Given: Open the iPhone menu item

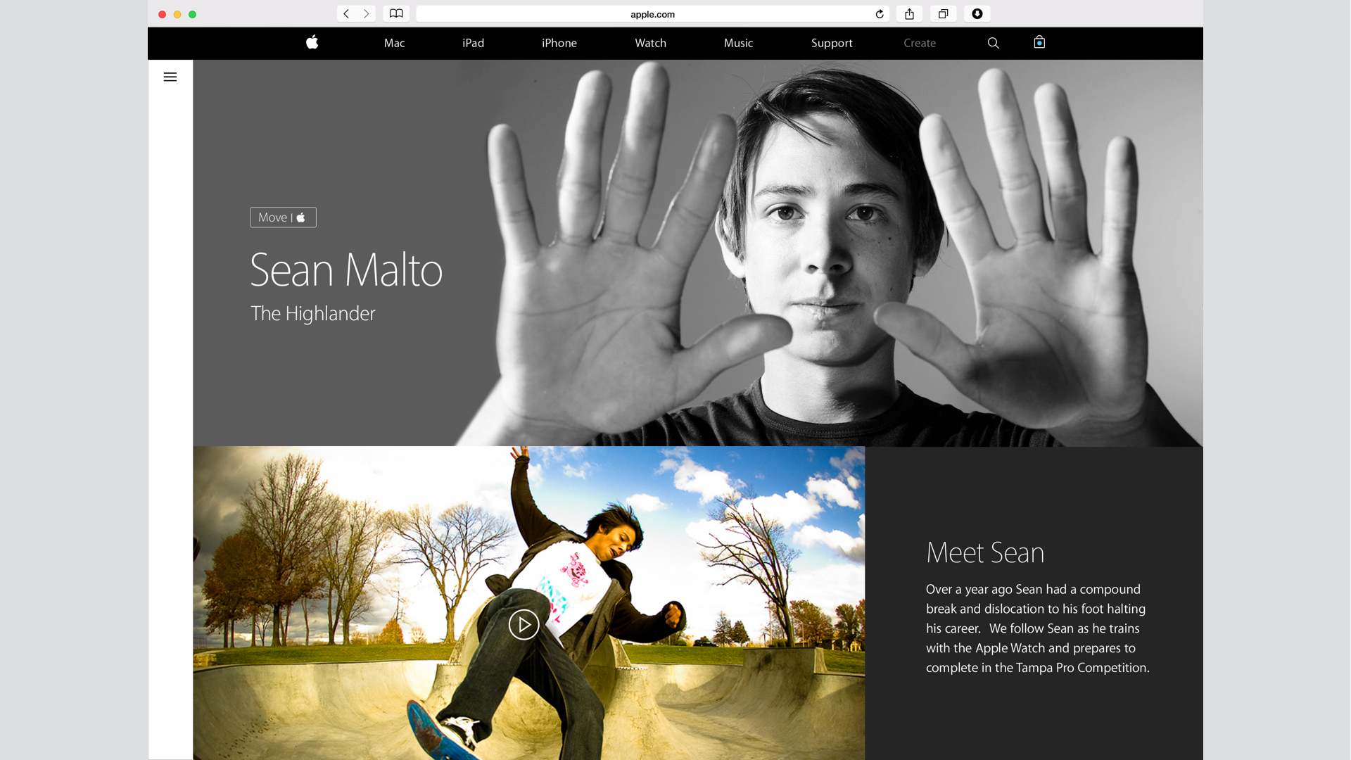Looking at the screenshot, I should (559, 43).
